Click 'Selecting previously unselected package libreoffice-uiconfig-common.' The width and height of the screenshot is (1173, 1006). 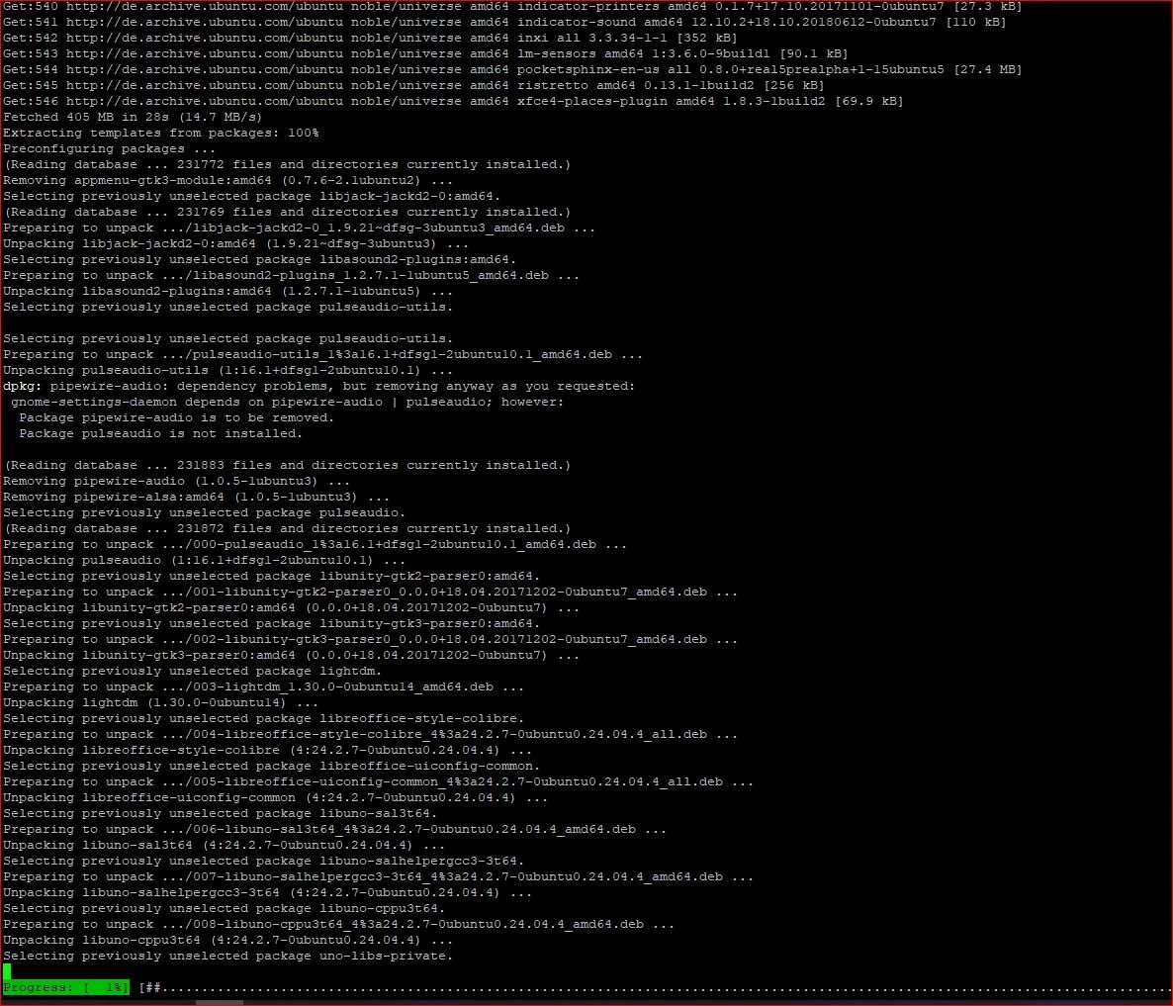click(x=272, y=766)
